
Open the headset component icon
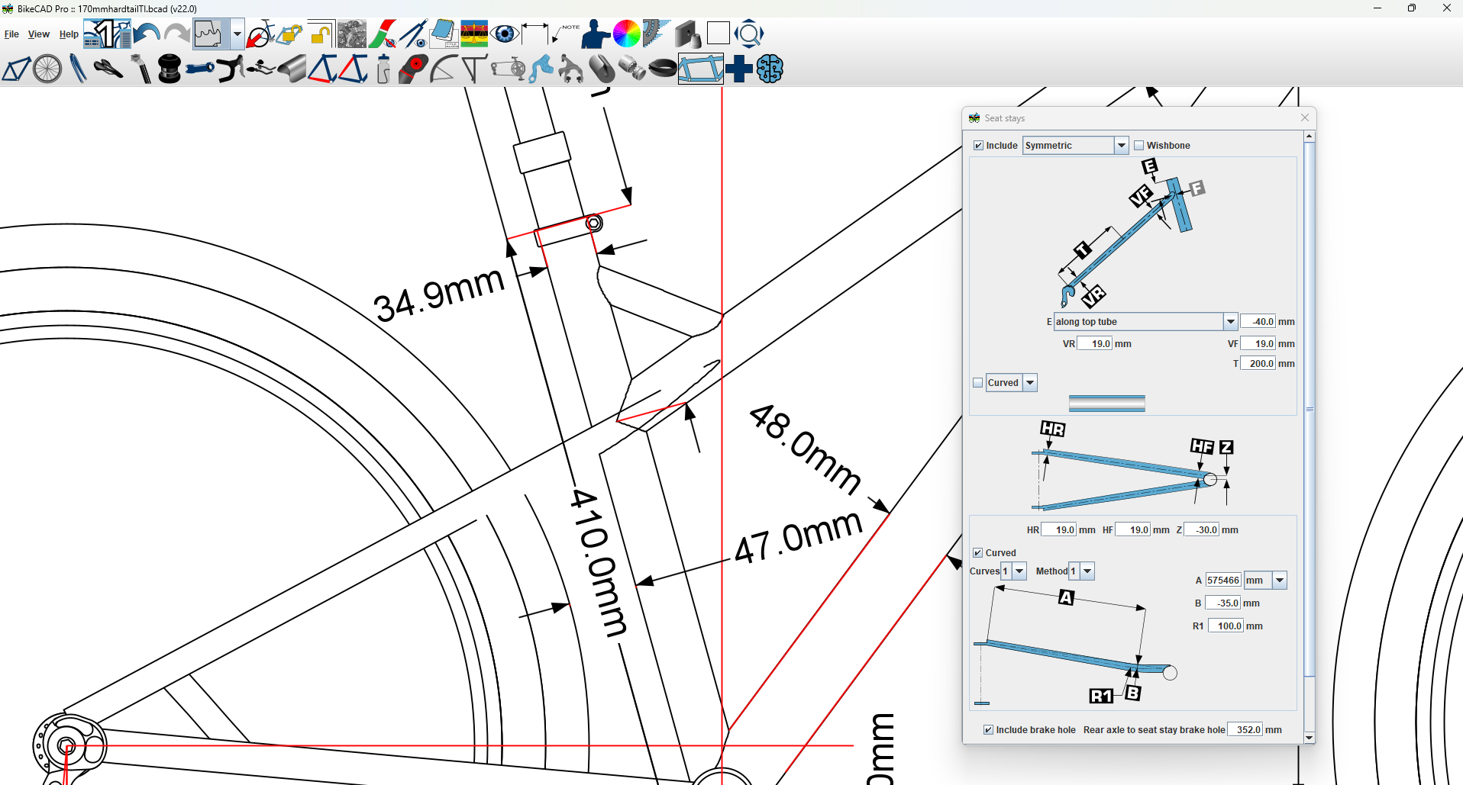click(x=169, y=69)
